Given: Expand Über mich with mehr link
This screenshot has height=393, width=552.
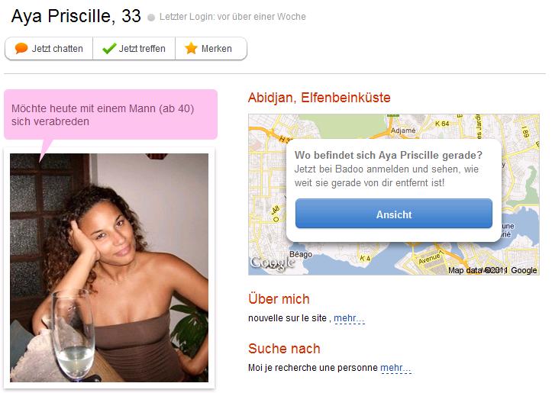Looking at the screenshot, I should 349,318.
